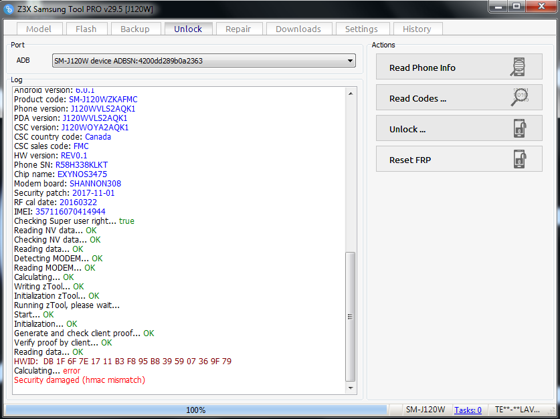This screenshot has height=419, width=560.
Task: Click the log scrollbar down arrow
Action: coord(351,388)
